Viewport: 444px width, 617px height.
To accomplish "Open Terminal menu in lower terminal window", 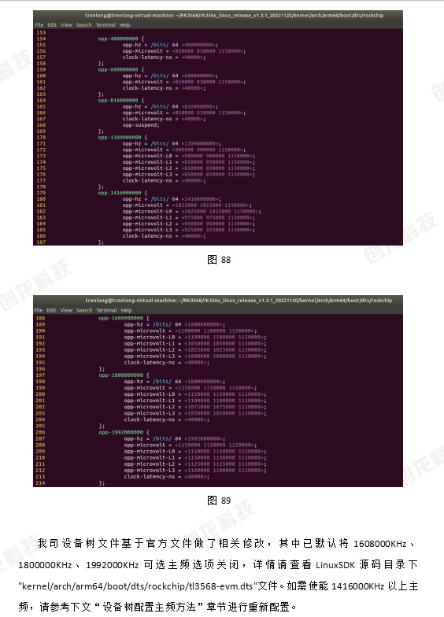I will click(107, 310).
